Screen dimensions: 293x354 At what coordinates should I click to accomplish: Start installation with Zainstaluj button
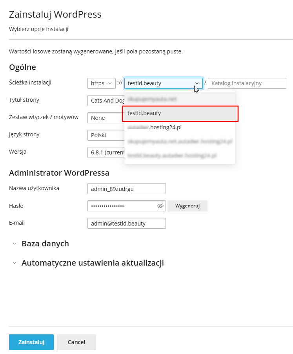pyautogui.click(x=31, y=342)
